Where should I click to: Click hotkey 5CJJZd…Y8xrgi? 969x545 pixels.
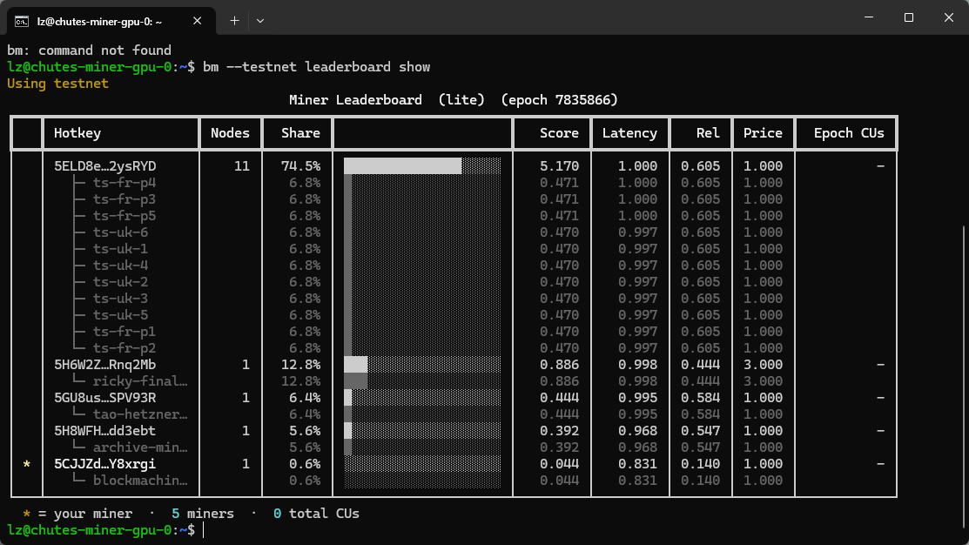tap(105, 464)
